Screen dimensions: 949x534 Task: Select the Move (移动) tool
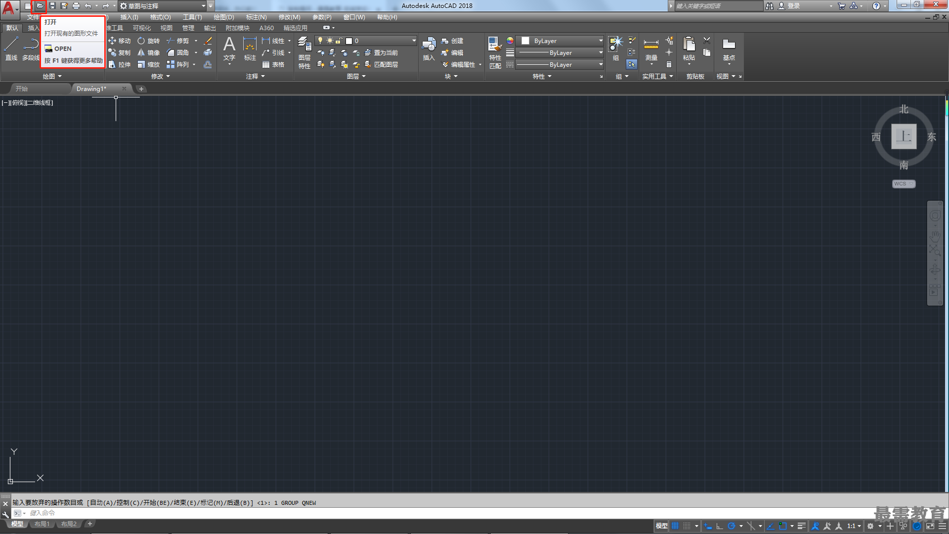120,41
